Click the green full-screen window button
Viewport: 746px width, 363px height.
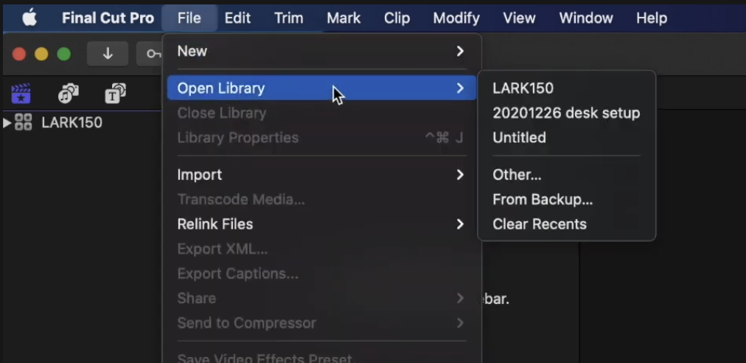click(x=63, y=54)
